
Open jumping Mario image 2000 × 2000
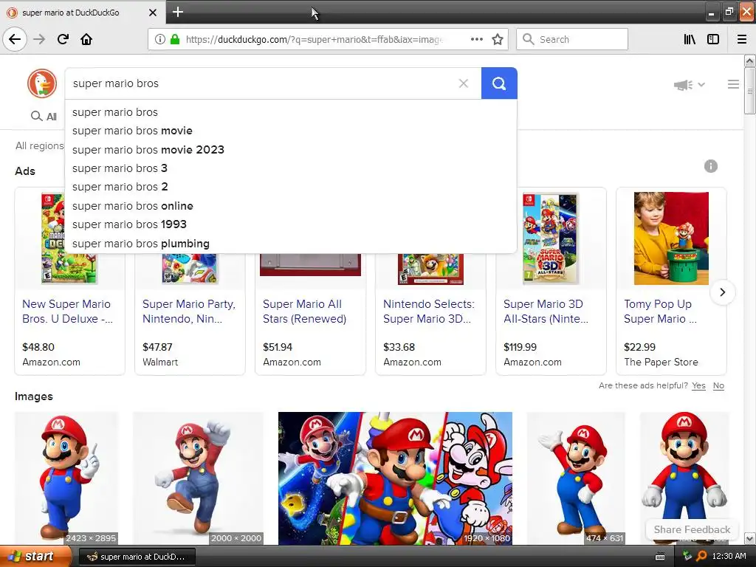(x=198, y=478)
